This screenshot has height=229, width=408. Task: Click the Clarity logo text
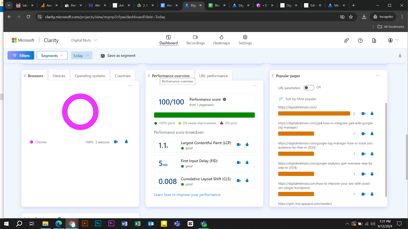pos(51,40)
